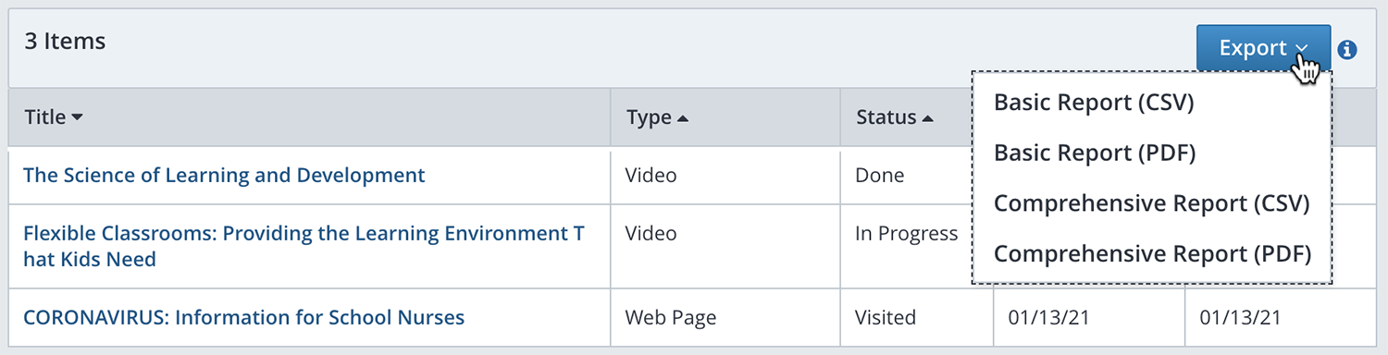Click the Visited status cell

(x=886, y=318)
